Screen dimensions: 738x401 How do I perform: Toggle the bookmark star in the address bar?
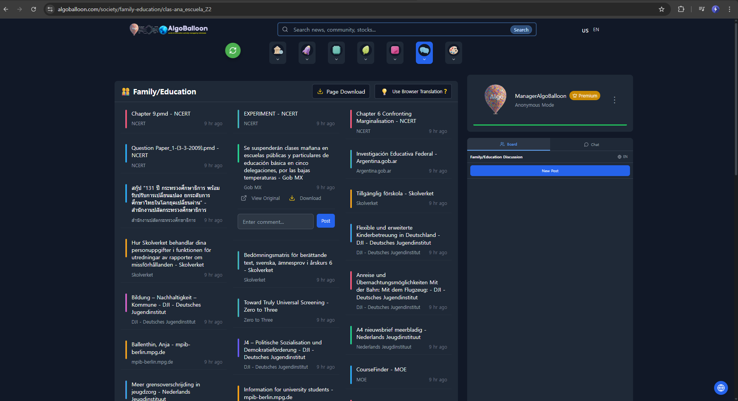pyautogui.click(x=662, y=9)
